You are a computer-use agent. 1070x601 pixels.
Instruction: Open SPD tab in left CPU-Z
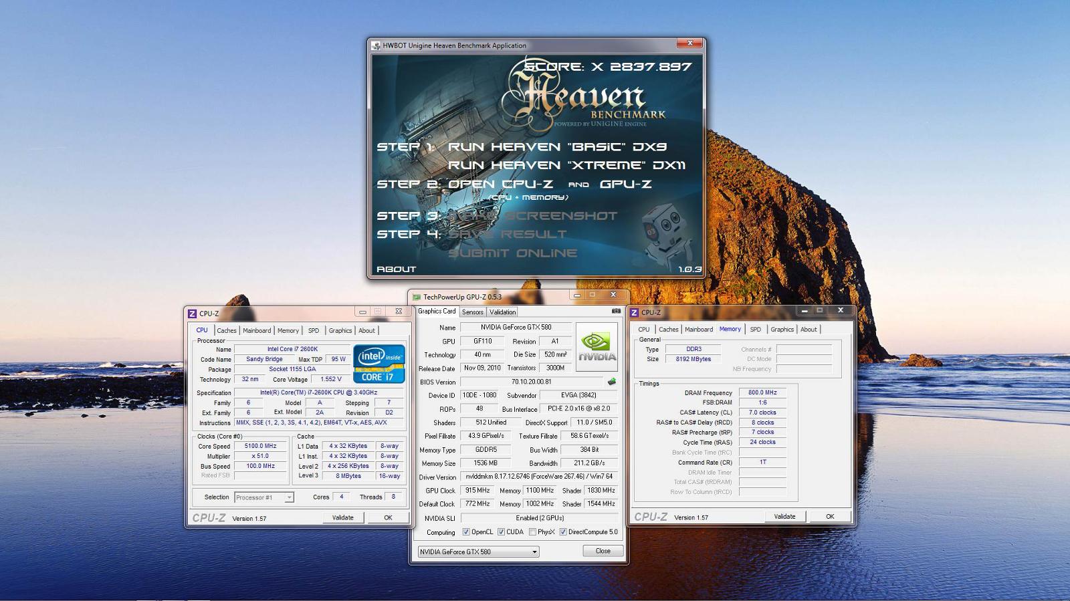click(314, 330)
